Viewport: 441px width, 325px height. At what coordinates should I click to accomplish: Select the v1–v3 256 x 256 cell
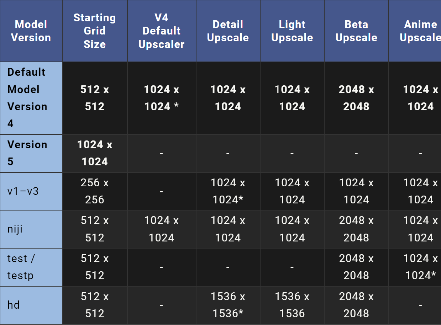pyautogui.click(x=95, y=191)
